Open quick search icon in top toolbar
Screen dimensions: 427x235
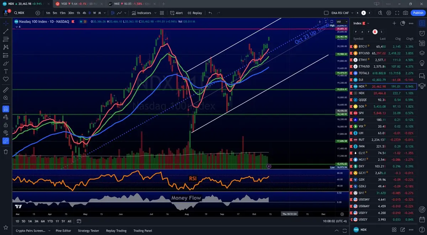(x=380, y=13)
